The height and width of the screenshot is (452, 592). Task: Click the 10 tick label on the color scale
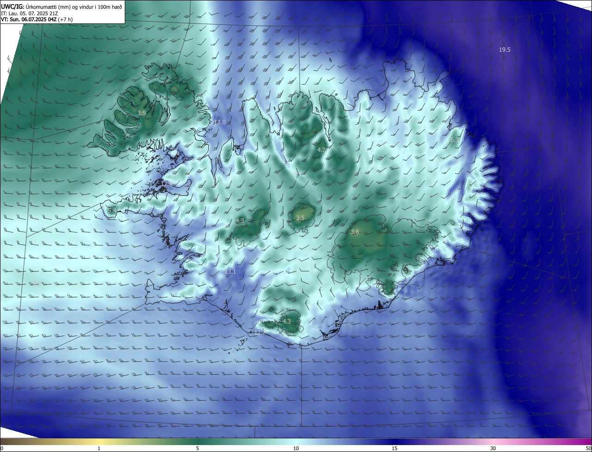(296, 448)
